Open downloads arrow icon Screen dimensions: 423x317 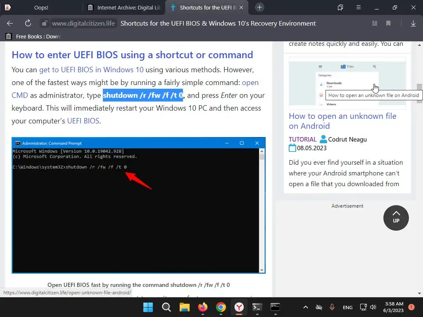[x=413, y=24]
